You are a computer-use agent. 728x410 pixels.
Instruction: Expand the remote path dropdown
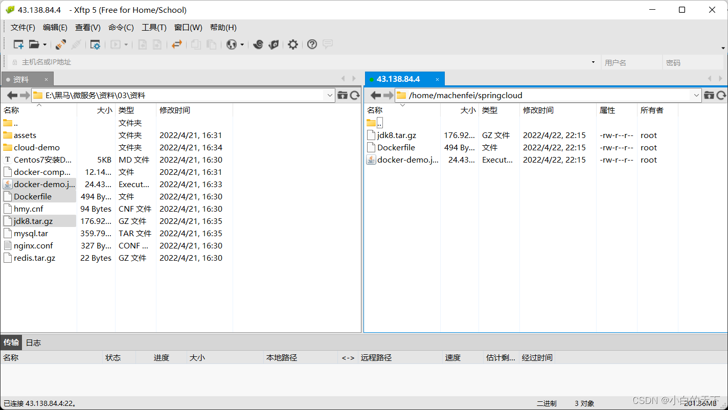(696, 95)
